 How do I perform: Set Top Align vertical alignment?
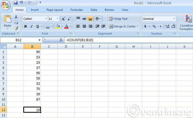pyautogui.click(x=78, y=19)
